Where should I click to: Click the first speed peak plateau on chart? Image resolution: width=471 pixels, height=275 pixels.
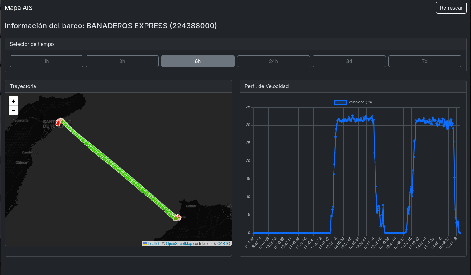tap(355, 119)
